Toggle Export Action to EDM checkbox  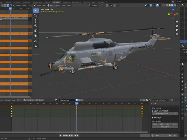tap(153, 111)
